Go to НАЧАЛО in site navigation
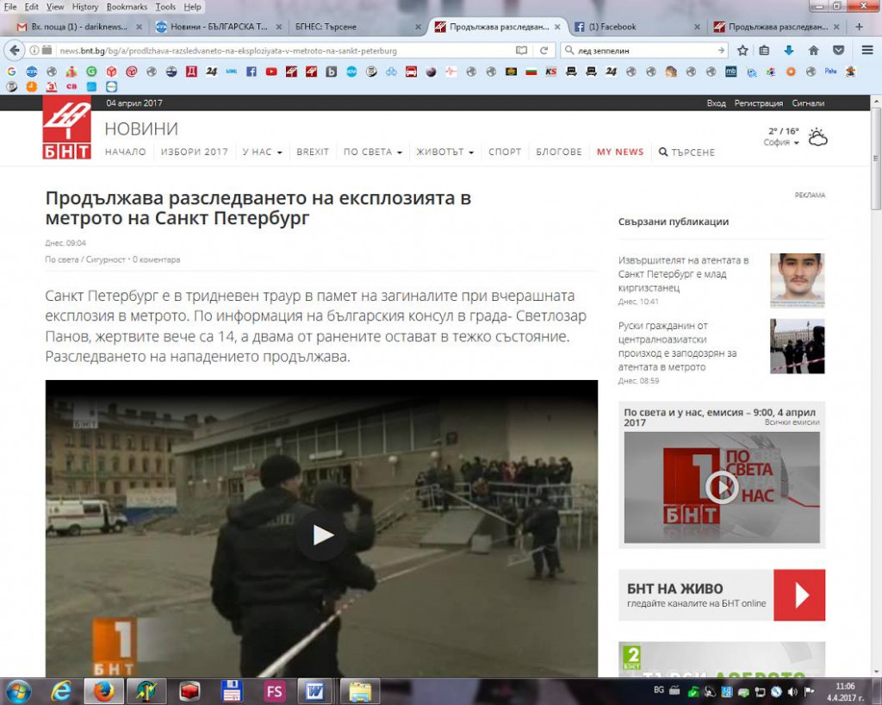 125,152
